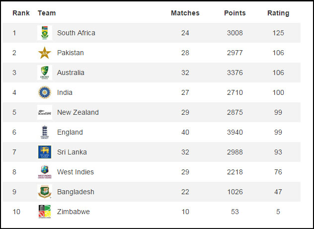
Task: Click the West Indies Cricket Board logo
Action: click(45, 172)
